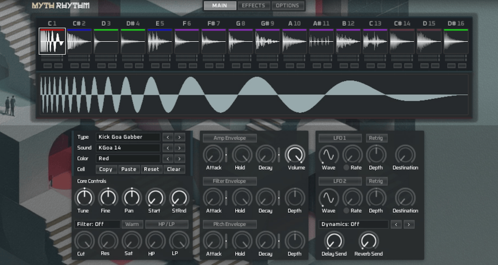Select next Sound preset

pos(179,148)
